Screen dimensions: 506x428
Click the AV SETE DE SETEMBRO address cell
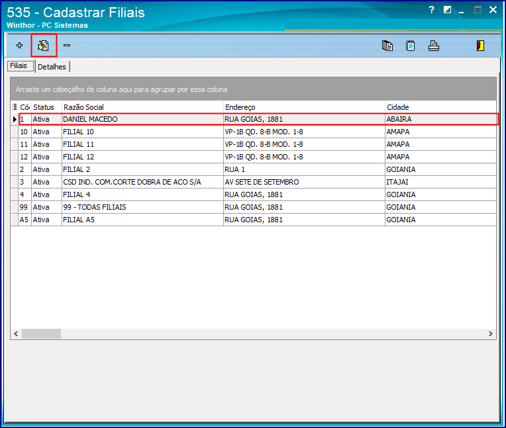[304, 182]
